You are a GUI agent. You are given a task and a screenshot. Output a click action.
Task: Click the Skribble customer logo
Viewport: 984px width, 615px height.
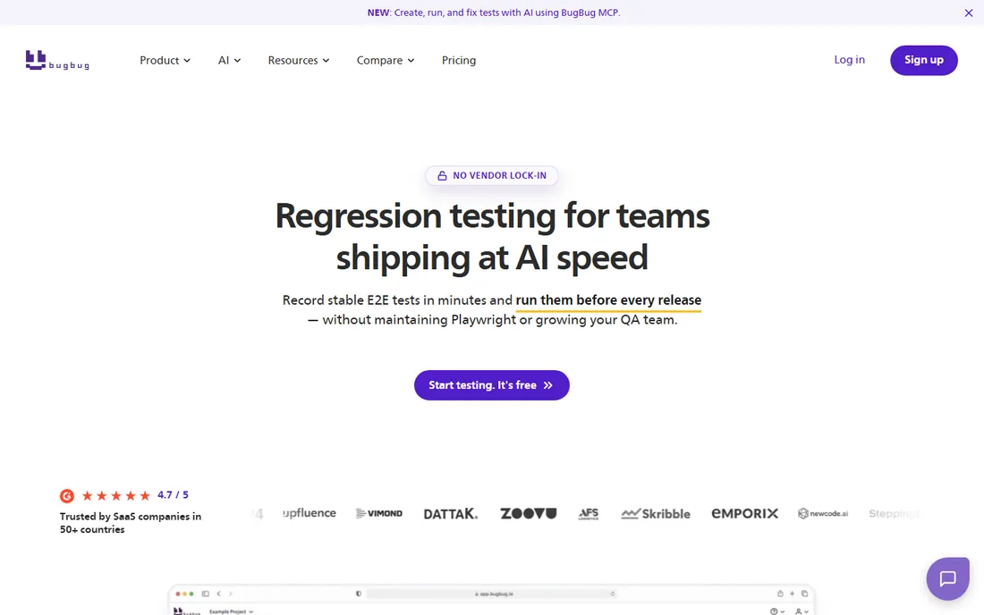[656, 513]
